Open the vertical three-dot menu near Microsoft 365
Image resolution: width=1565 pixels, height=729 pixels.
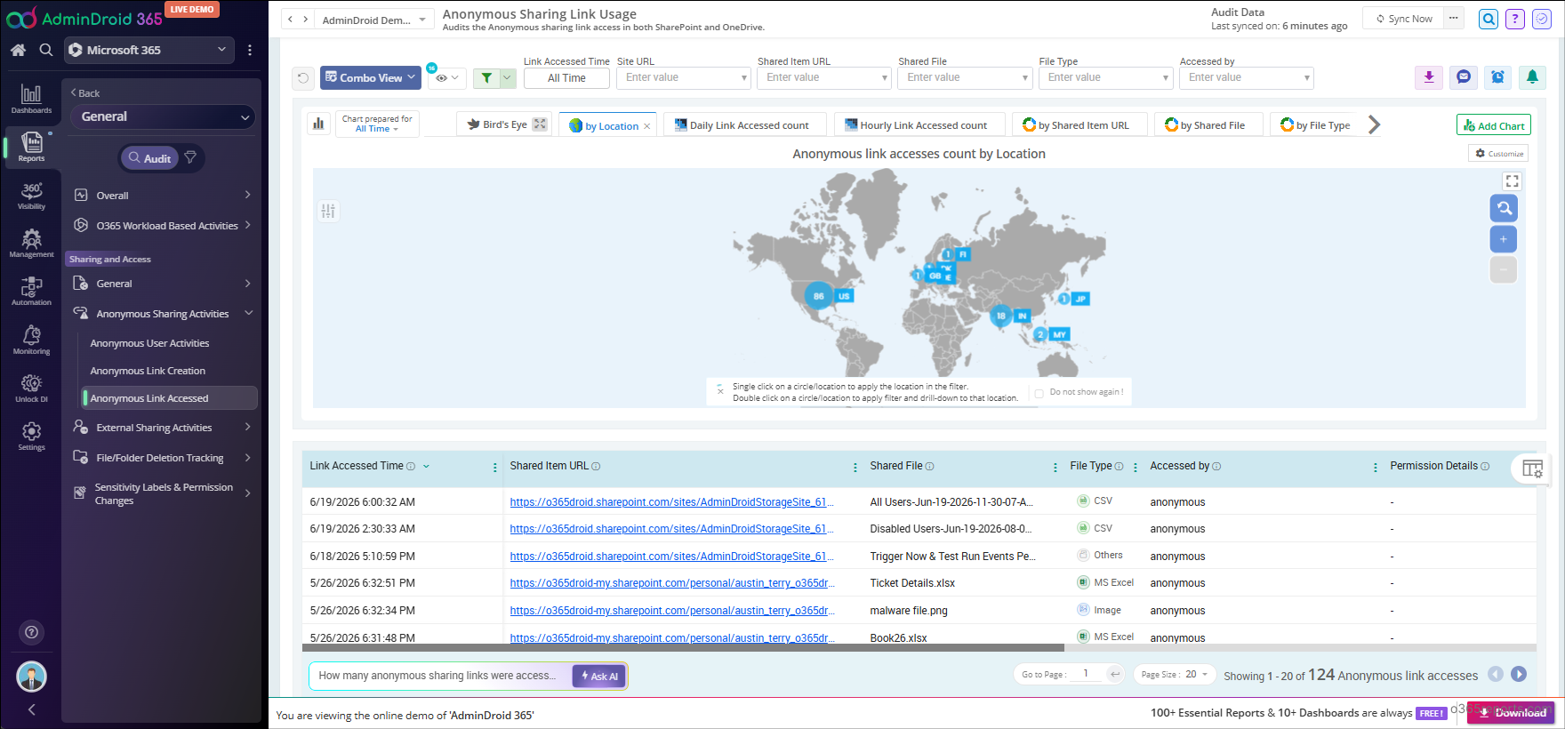point(250,50)
